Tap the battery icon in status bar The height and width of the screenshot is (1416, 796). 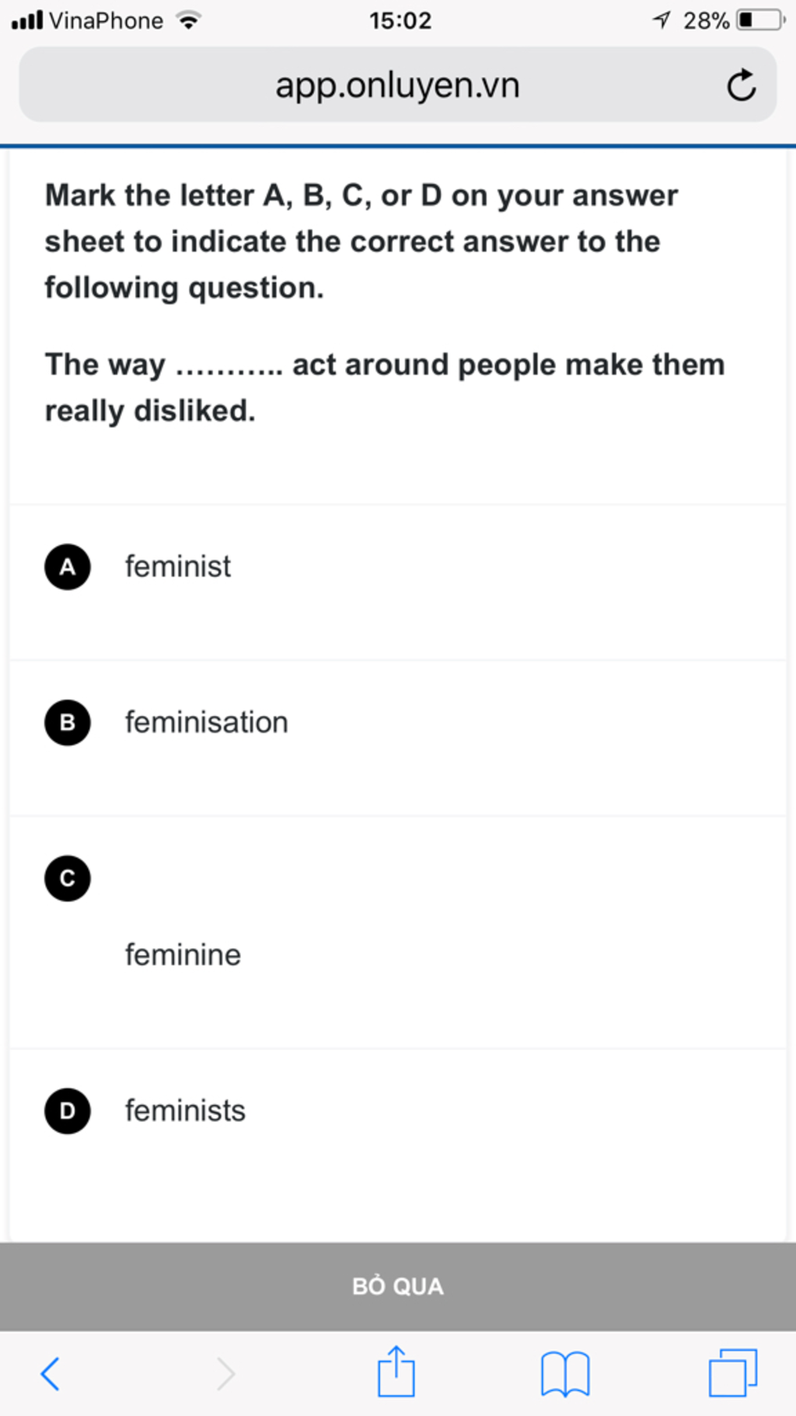759,20
